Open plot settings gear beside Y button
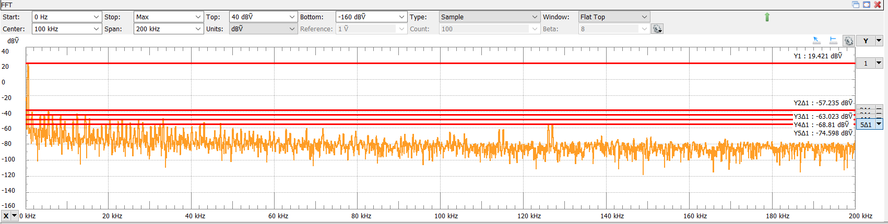 click(849, 41)
